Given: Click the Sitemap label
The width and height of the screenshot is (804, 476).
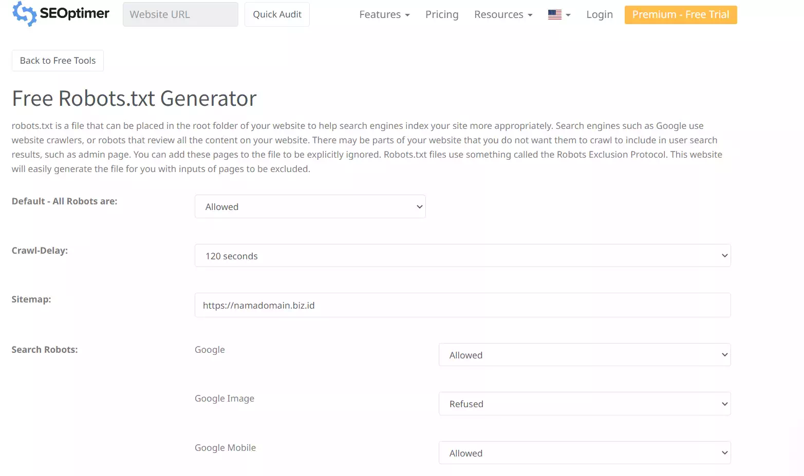Looking at the screenshot, I should 31,299.
